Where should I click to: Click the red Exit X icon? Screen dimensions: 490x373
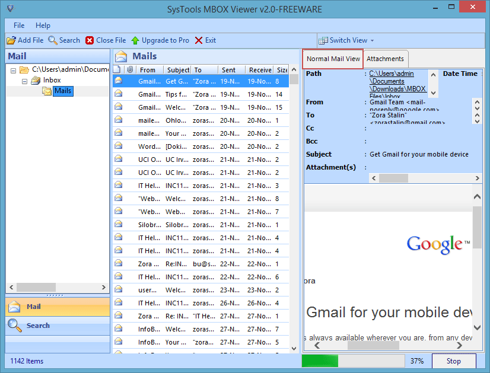click(x=199, y=40)
